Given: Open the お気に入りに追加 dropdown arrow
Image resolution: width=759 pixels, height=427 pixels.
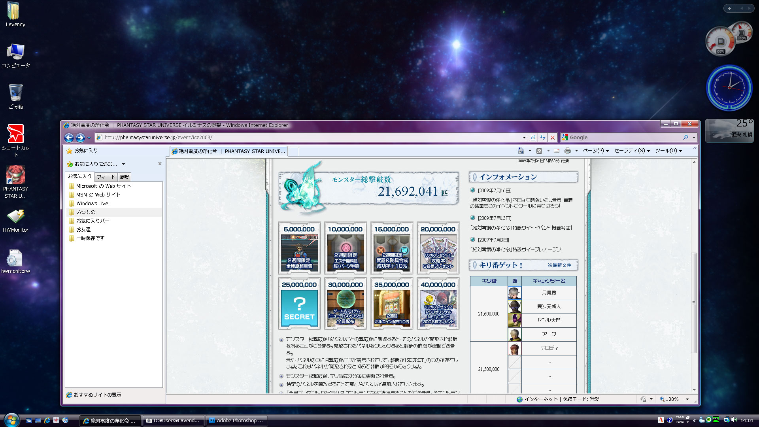Looking at the screenshot, I should (123, 164).
